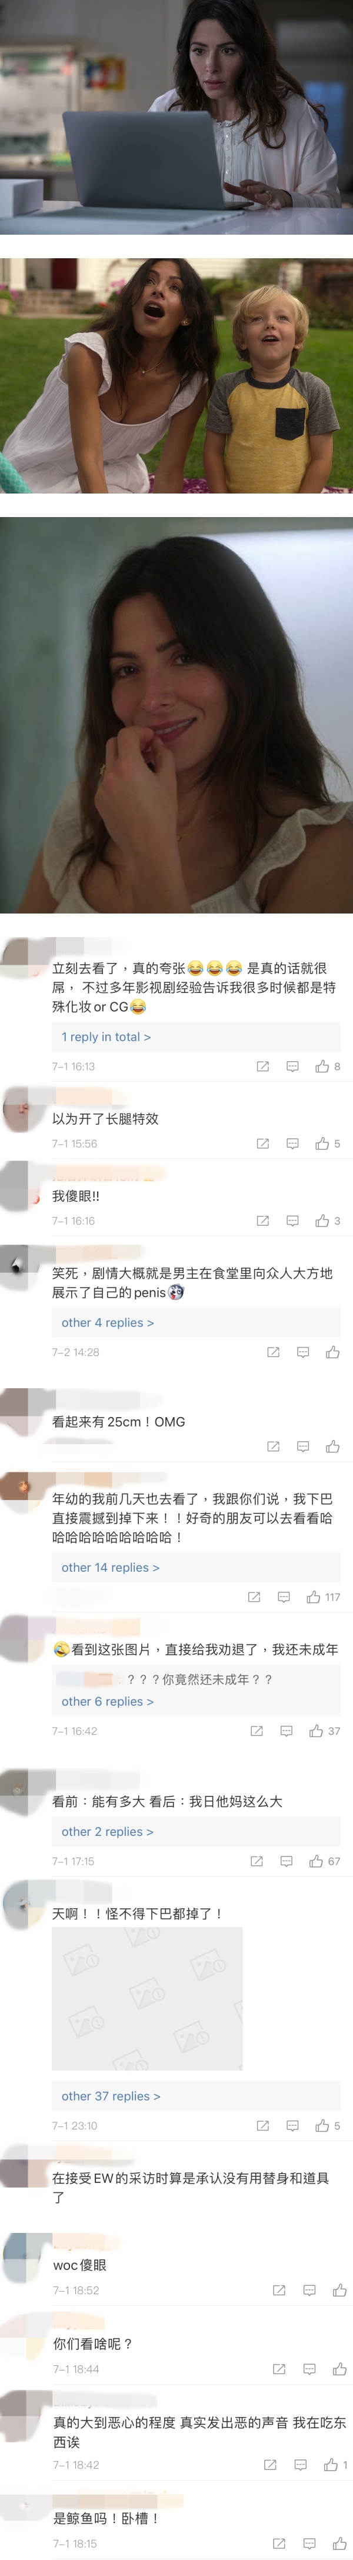
Task: Repost the 7-1 18:15 comment
Action: coord(279,2543)
